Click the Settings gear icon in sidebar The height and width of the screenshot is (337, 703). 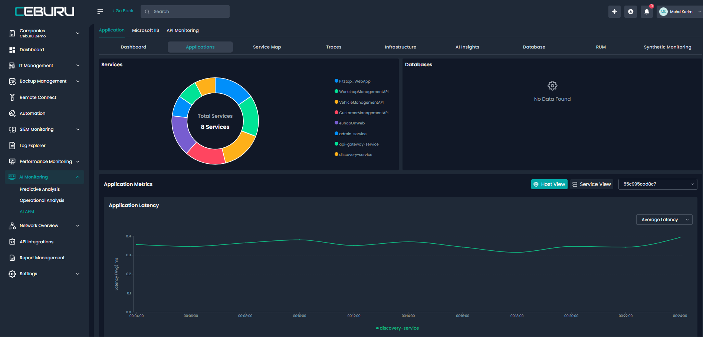click(x=12, y=274)
